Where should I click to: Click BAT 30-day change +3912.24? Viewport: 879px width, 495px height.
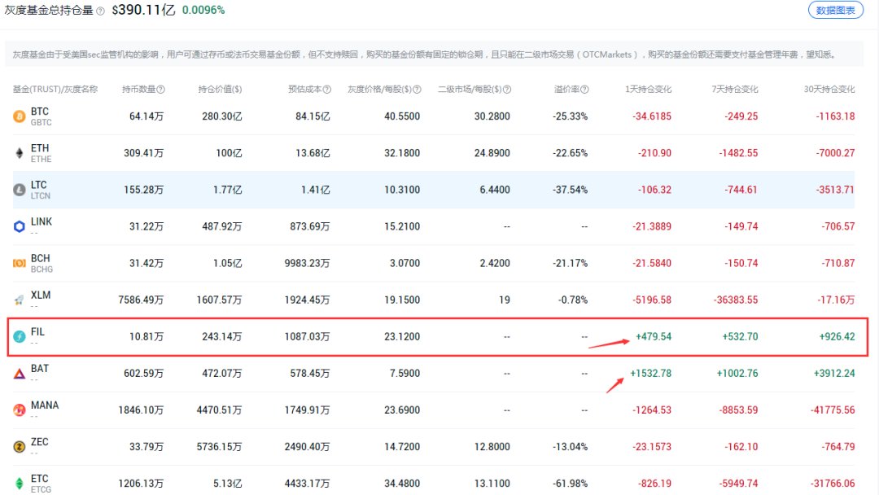[x=834, y=374]
